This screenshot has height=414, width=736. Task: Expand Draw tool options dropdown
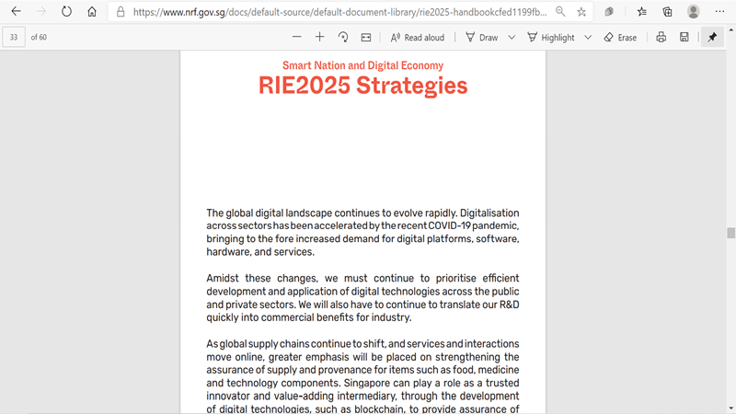(x=512, y=37)
